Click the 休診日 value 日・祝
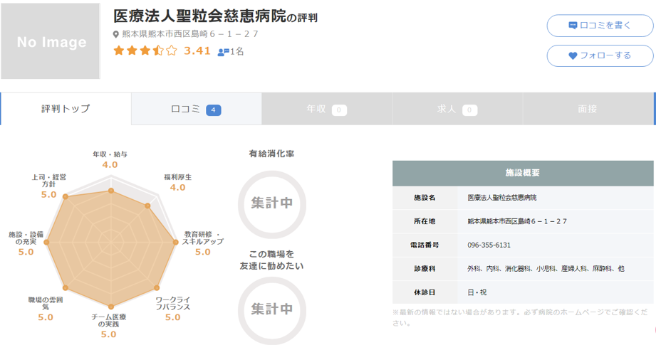 (477, 292)
